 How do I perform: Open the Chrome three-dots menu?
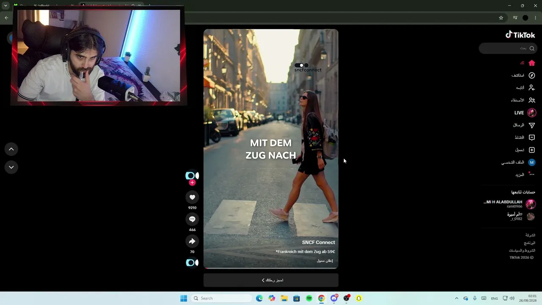536,18
